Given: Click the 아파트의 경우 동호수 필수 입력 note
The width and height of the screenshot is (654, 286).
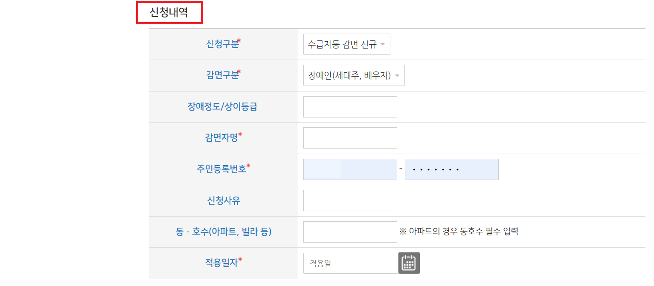Looking at the screenshot, I should (x=458, y=232).
